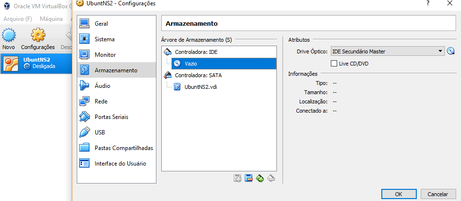Click the OK button

click(x=399, y=194)
